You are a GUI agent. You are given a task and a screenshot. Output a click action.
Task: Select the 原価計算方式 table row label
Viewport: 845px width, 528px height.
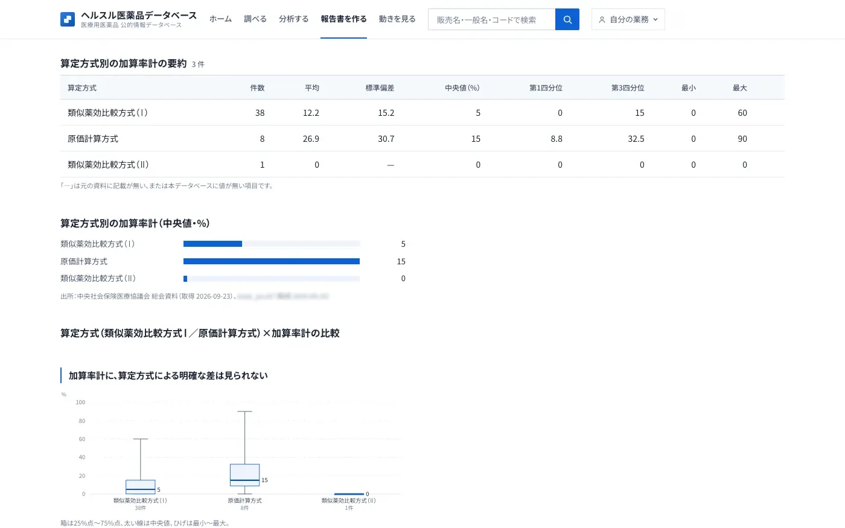[93, 139]
